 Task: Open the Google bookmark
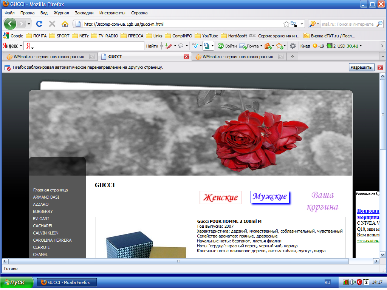click(13, 36)
